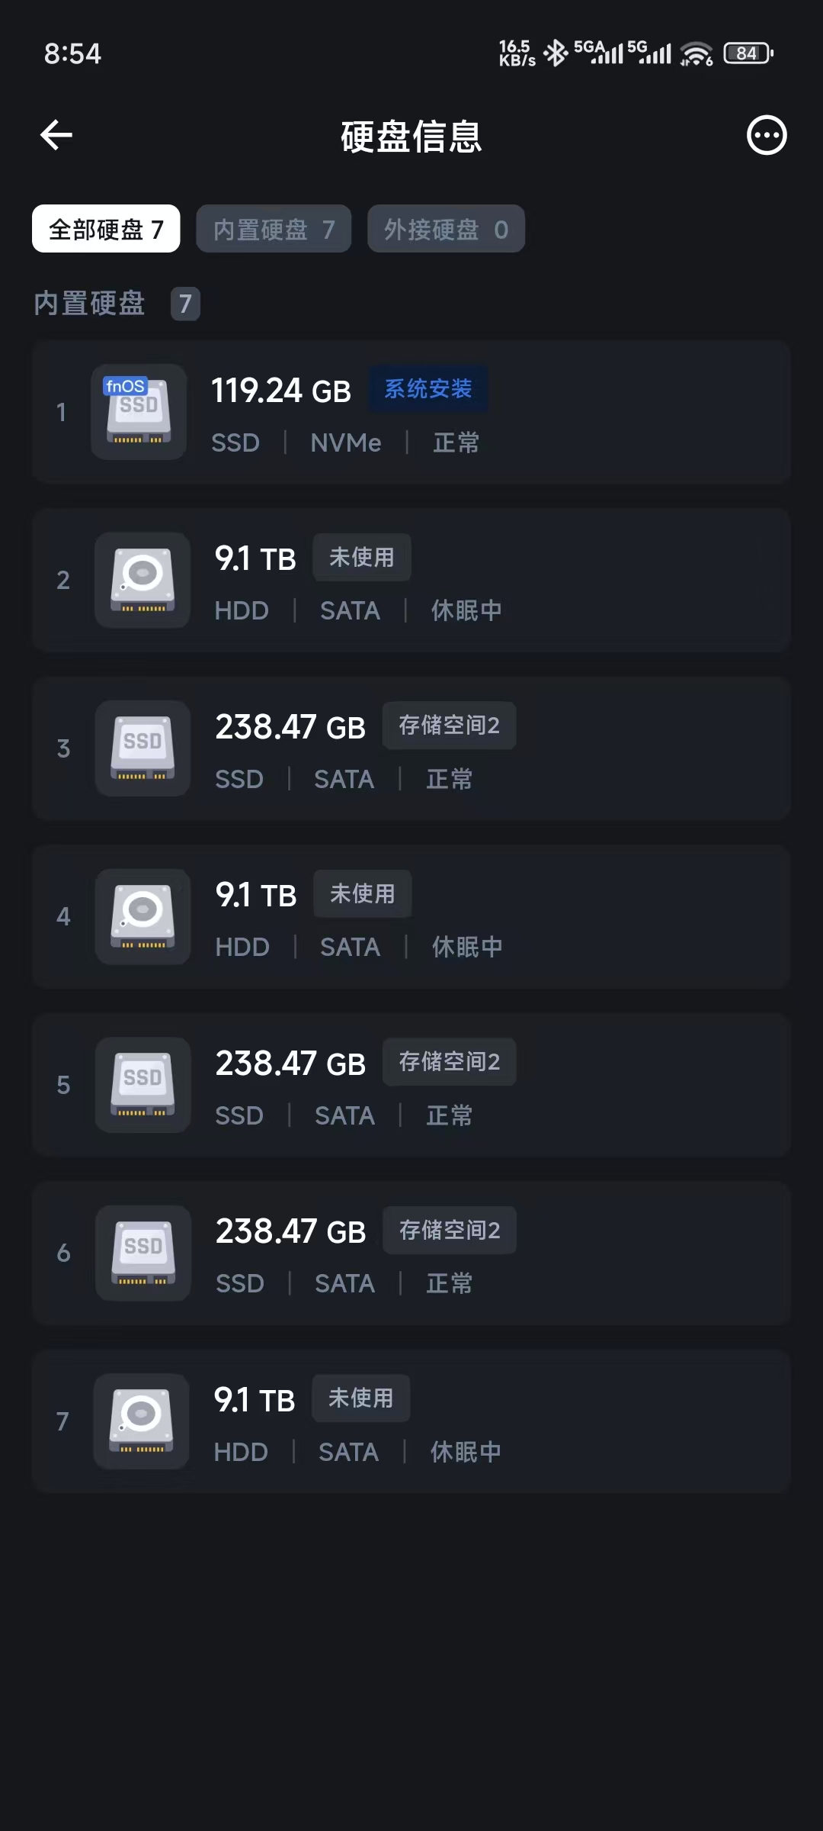Viewport: 823px width, 1831px height.
Task: Tap the HDD icon for disk 2
Action: [143, 580]
